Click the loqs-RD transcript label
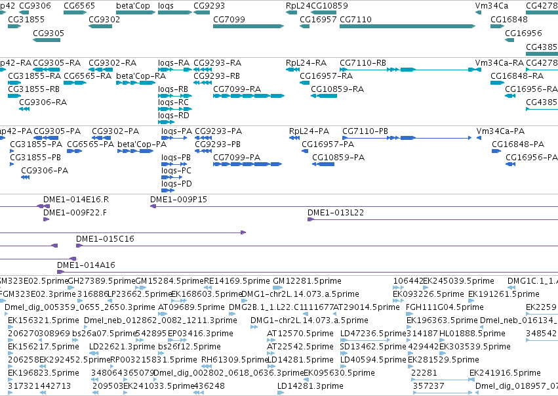 point(174,116)
